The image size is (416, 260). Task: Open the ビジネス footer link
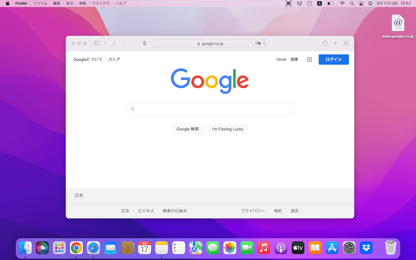coord(146,211)
